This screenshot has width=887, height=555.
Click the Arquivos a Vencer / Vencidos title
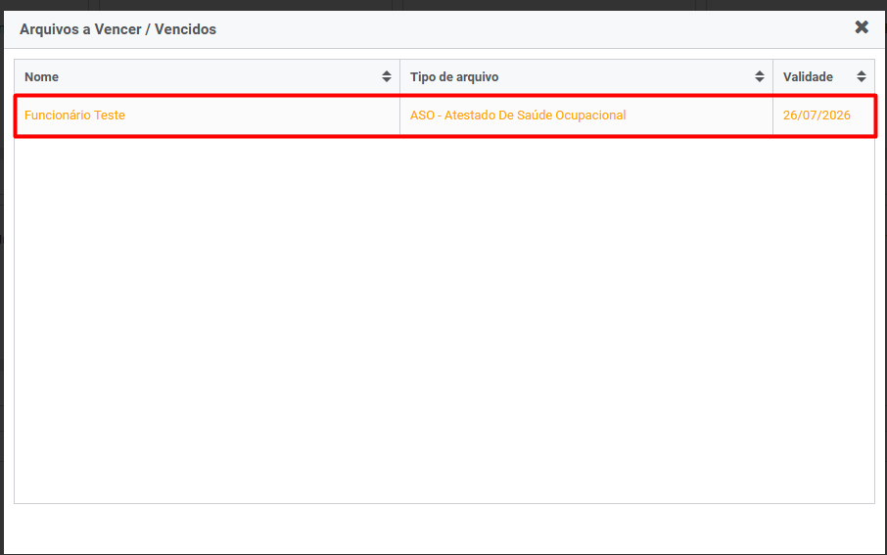click(x=117, y=29)
